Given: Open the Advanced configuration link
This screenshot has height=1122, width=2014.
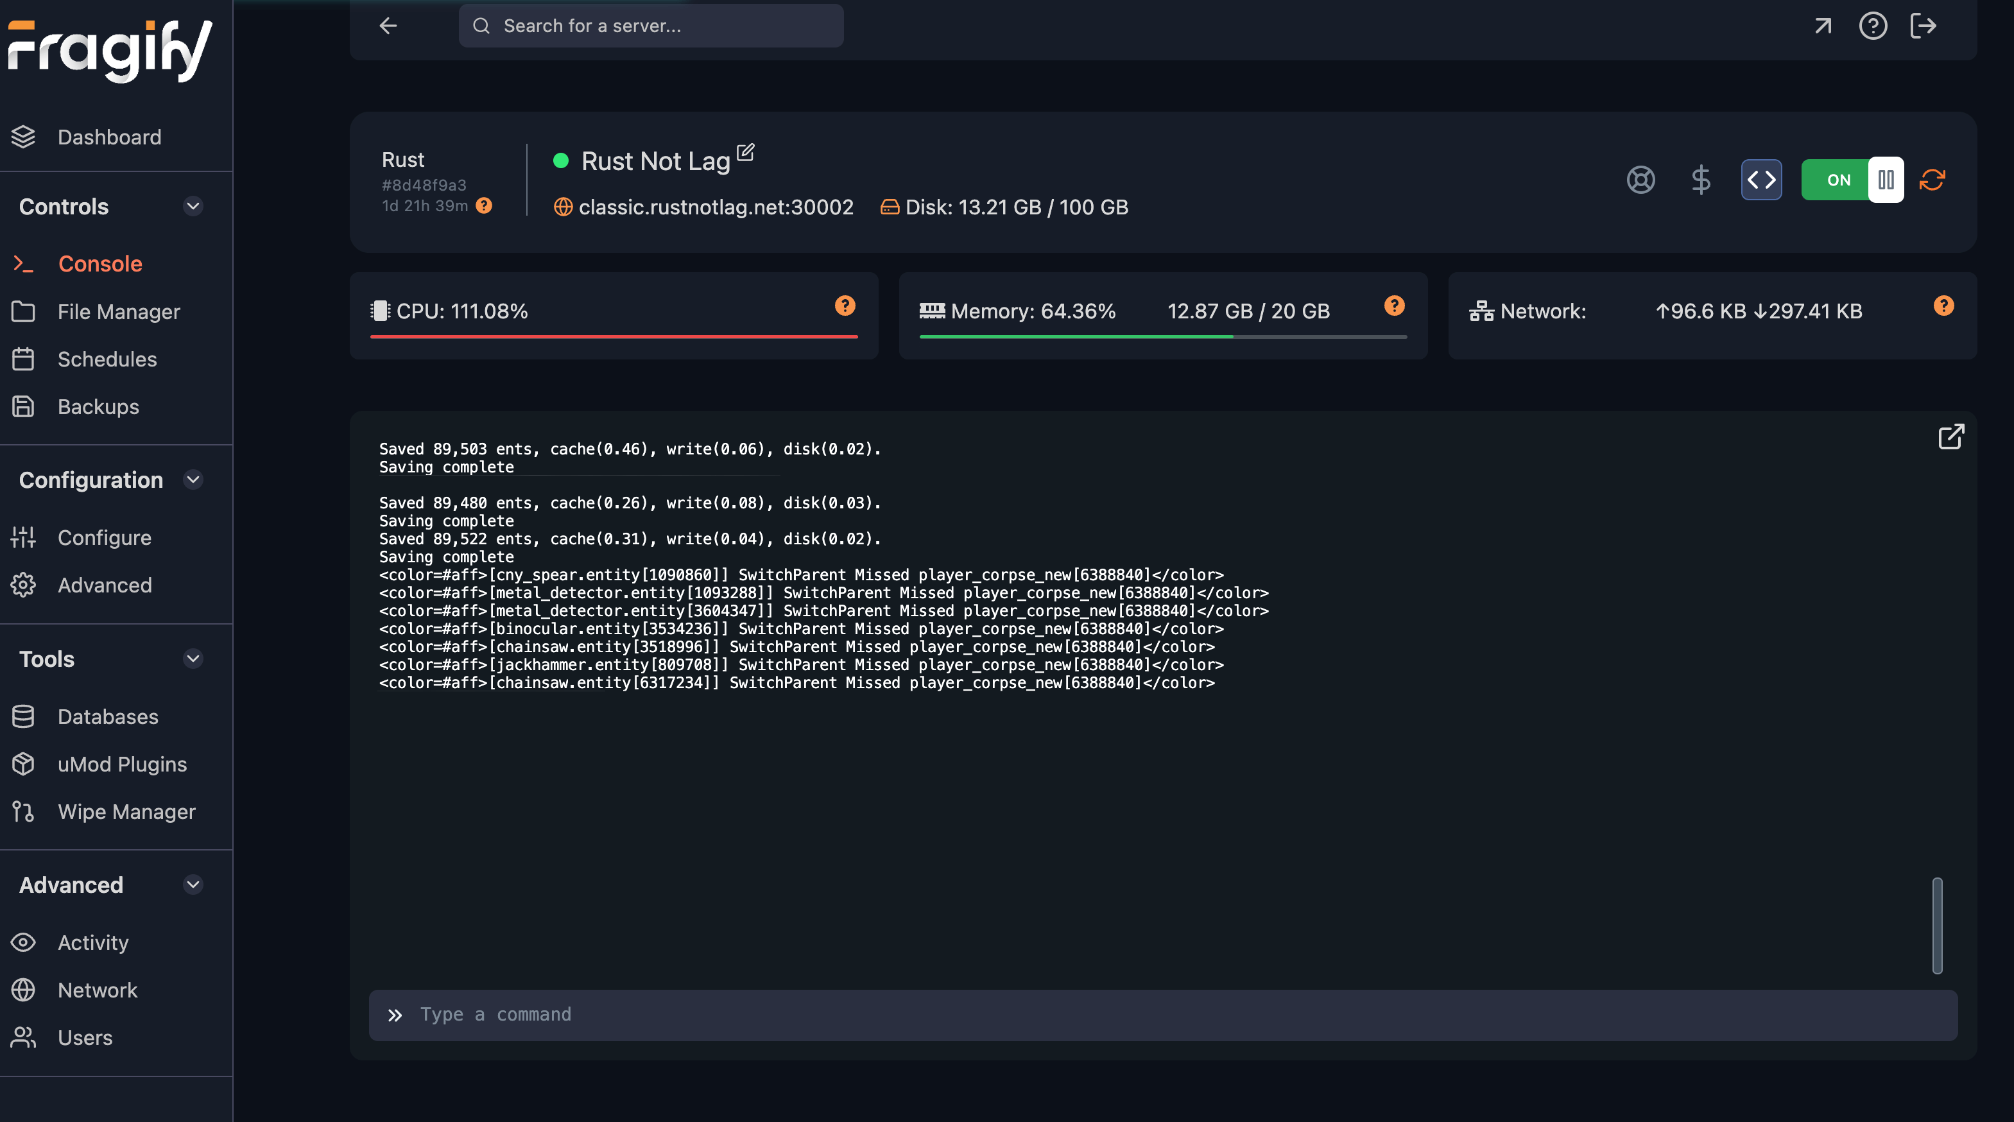Looking at the screenshot, I should [x=105, y=585].
